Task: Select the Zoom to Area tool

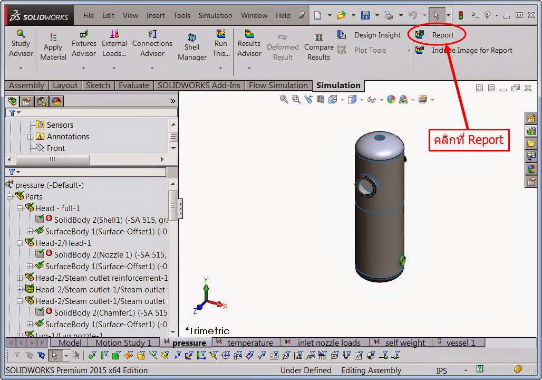Action: pos(296,99)
